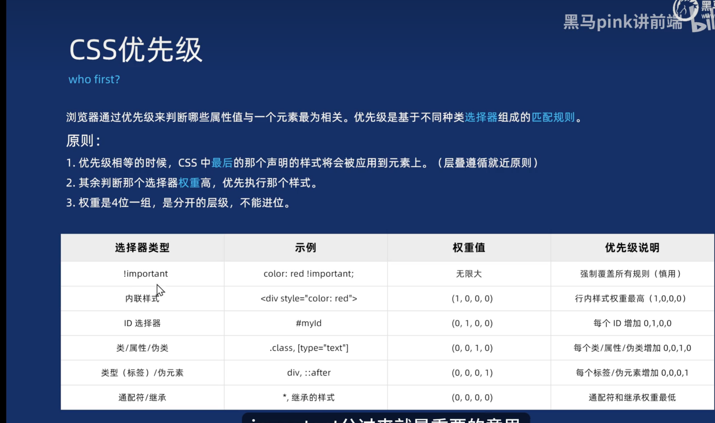The image size is (715, 423).
Task: Click the 通配符/继承 row label
Action: click(x=142, y=397)
